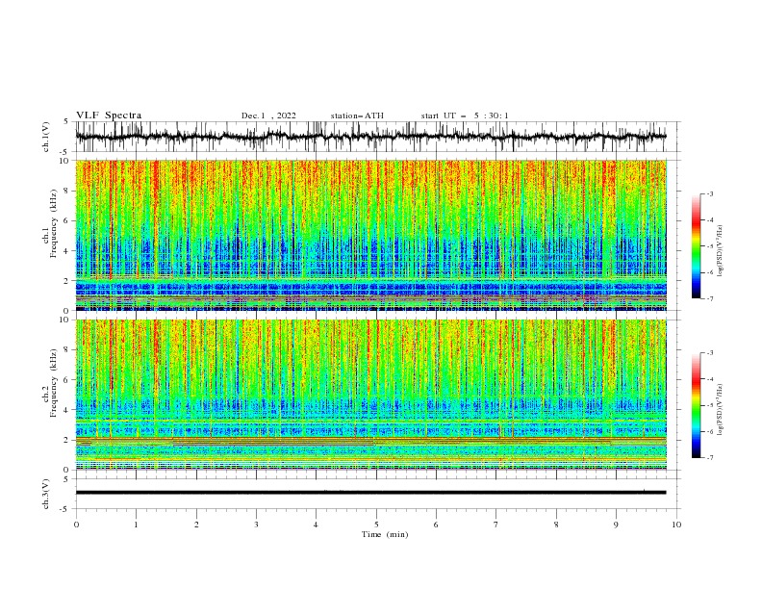Click the 'station=ATH' label
The width and height of the screenshot is (762, 589).
(x=357, y=115)
